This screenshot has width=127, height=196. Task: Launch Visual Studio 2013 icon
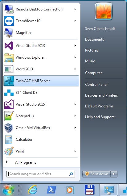9,46
